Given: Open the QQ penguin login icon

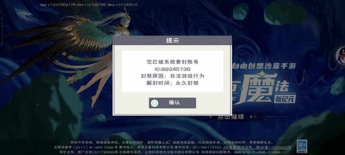Looking at the screenshot, I should click(x=340, y=55).
